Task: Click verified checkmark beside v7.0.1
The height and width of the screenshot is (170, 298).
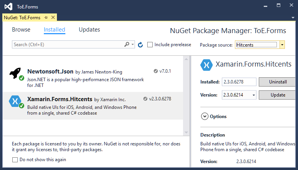Action: pos(156,71)
